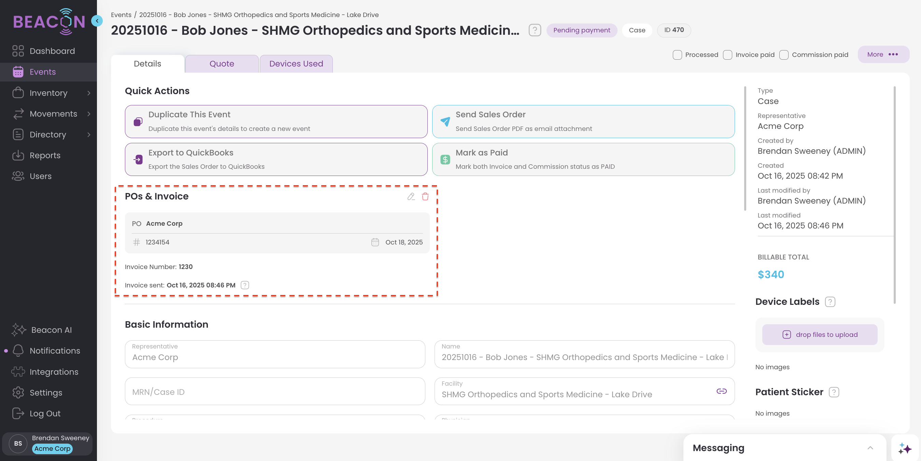Click the help icon next to Invoice sent
This screenshot has height=461, width=921.
[244, 285]
